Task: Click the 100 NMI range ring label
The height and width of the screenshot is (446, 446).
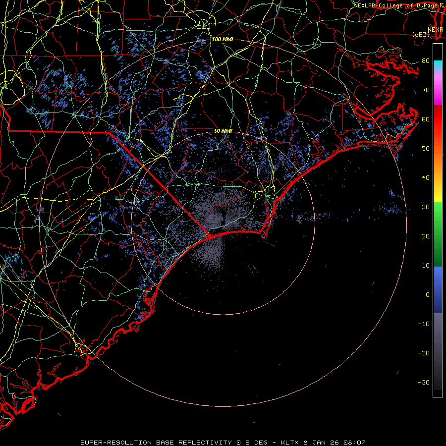Action: point(223,39)
